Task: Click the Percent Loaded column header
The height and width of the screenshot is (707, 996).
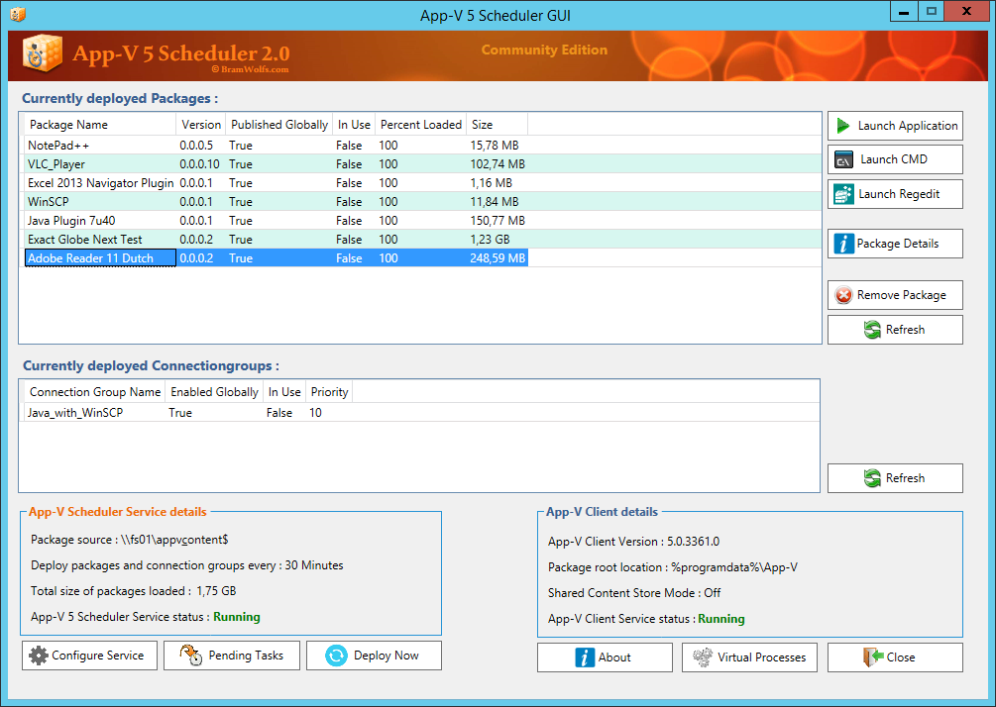Action: pyautogui.click(x=420, y=125)
